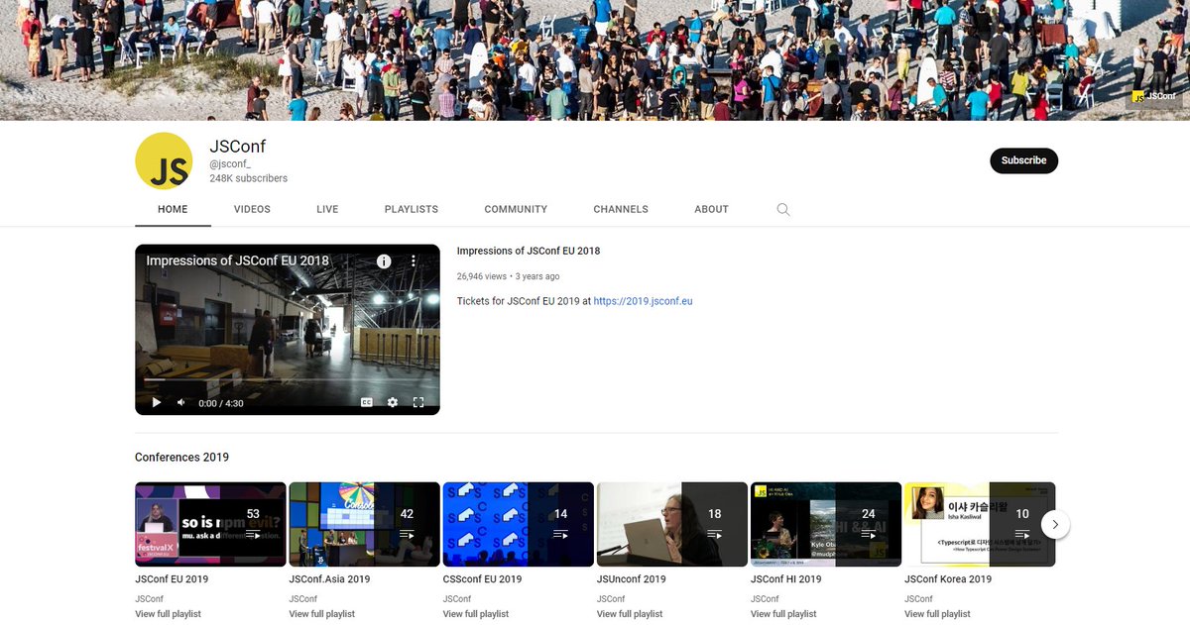Open the video's more options menu

(414, 260)
